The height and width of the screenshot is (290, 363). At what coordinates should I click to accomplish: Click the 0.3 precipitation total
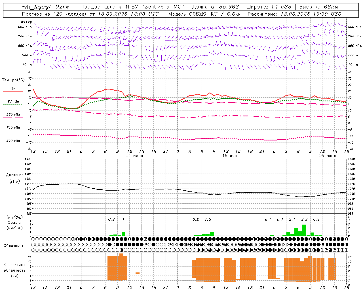111,219
